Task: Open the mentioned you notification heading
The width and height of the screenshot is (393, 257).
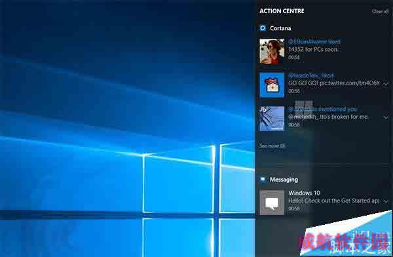Action: (322, 109)
